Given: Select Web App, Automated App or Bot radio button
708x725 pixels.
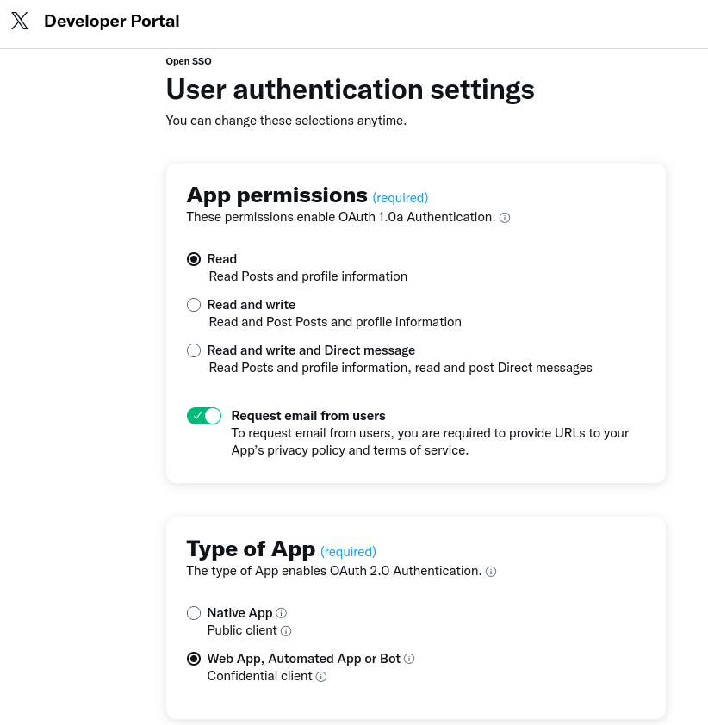Looking at the screenshot, I should 194,659.
